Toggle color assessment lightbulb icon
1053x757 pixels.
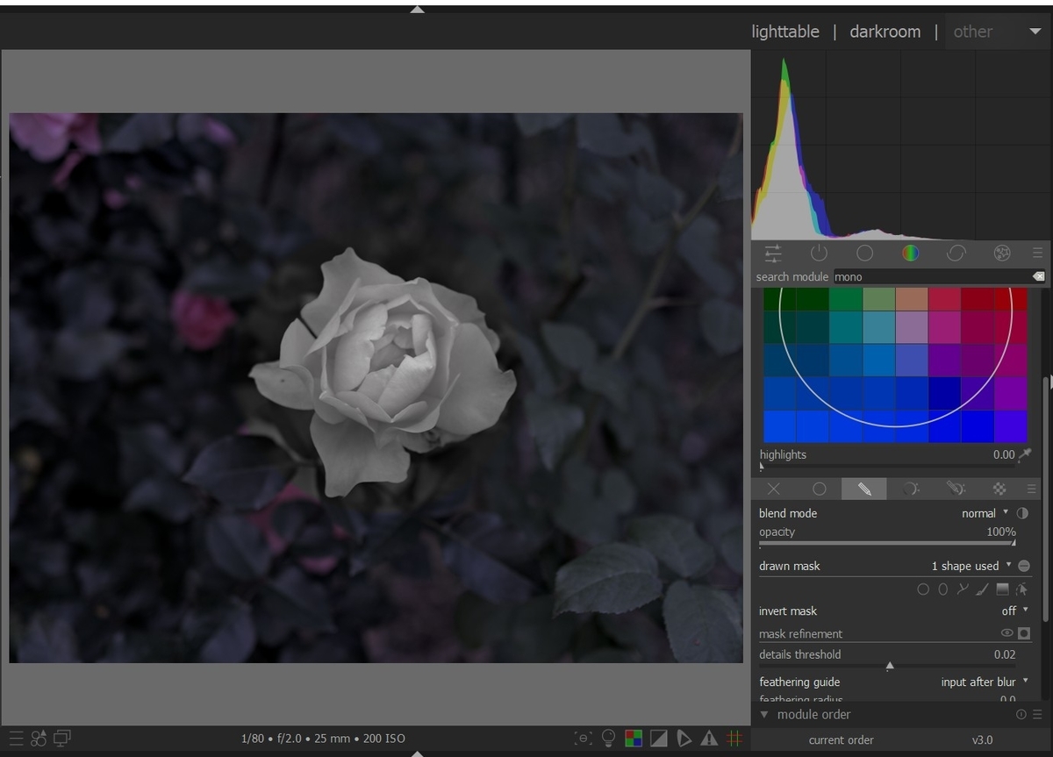pyautogui.click(x=608, y=739)
